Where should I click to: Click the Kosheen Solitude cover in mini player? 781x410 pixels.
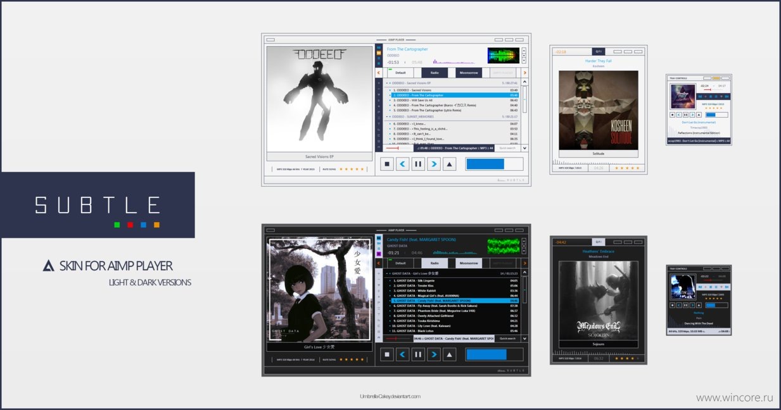(x=598, y=110)
